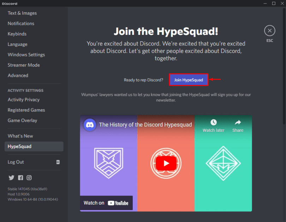Click the Facebook icon in the sidebar footer

tap(20, 178)
